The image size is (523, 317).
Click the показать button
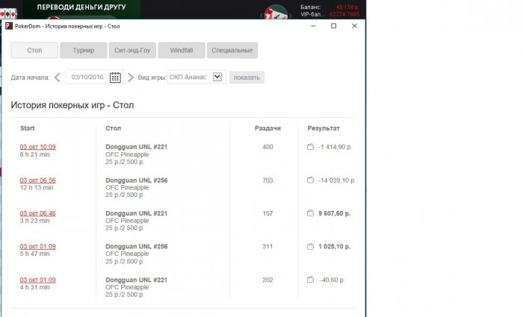(247, 78)
